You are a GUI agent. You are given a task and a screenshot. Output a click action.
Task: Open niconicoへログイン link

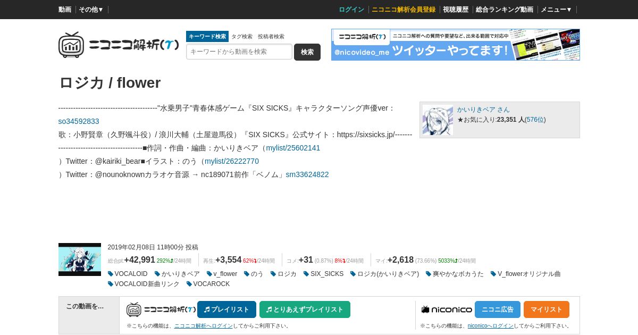(x=490, y=326)
